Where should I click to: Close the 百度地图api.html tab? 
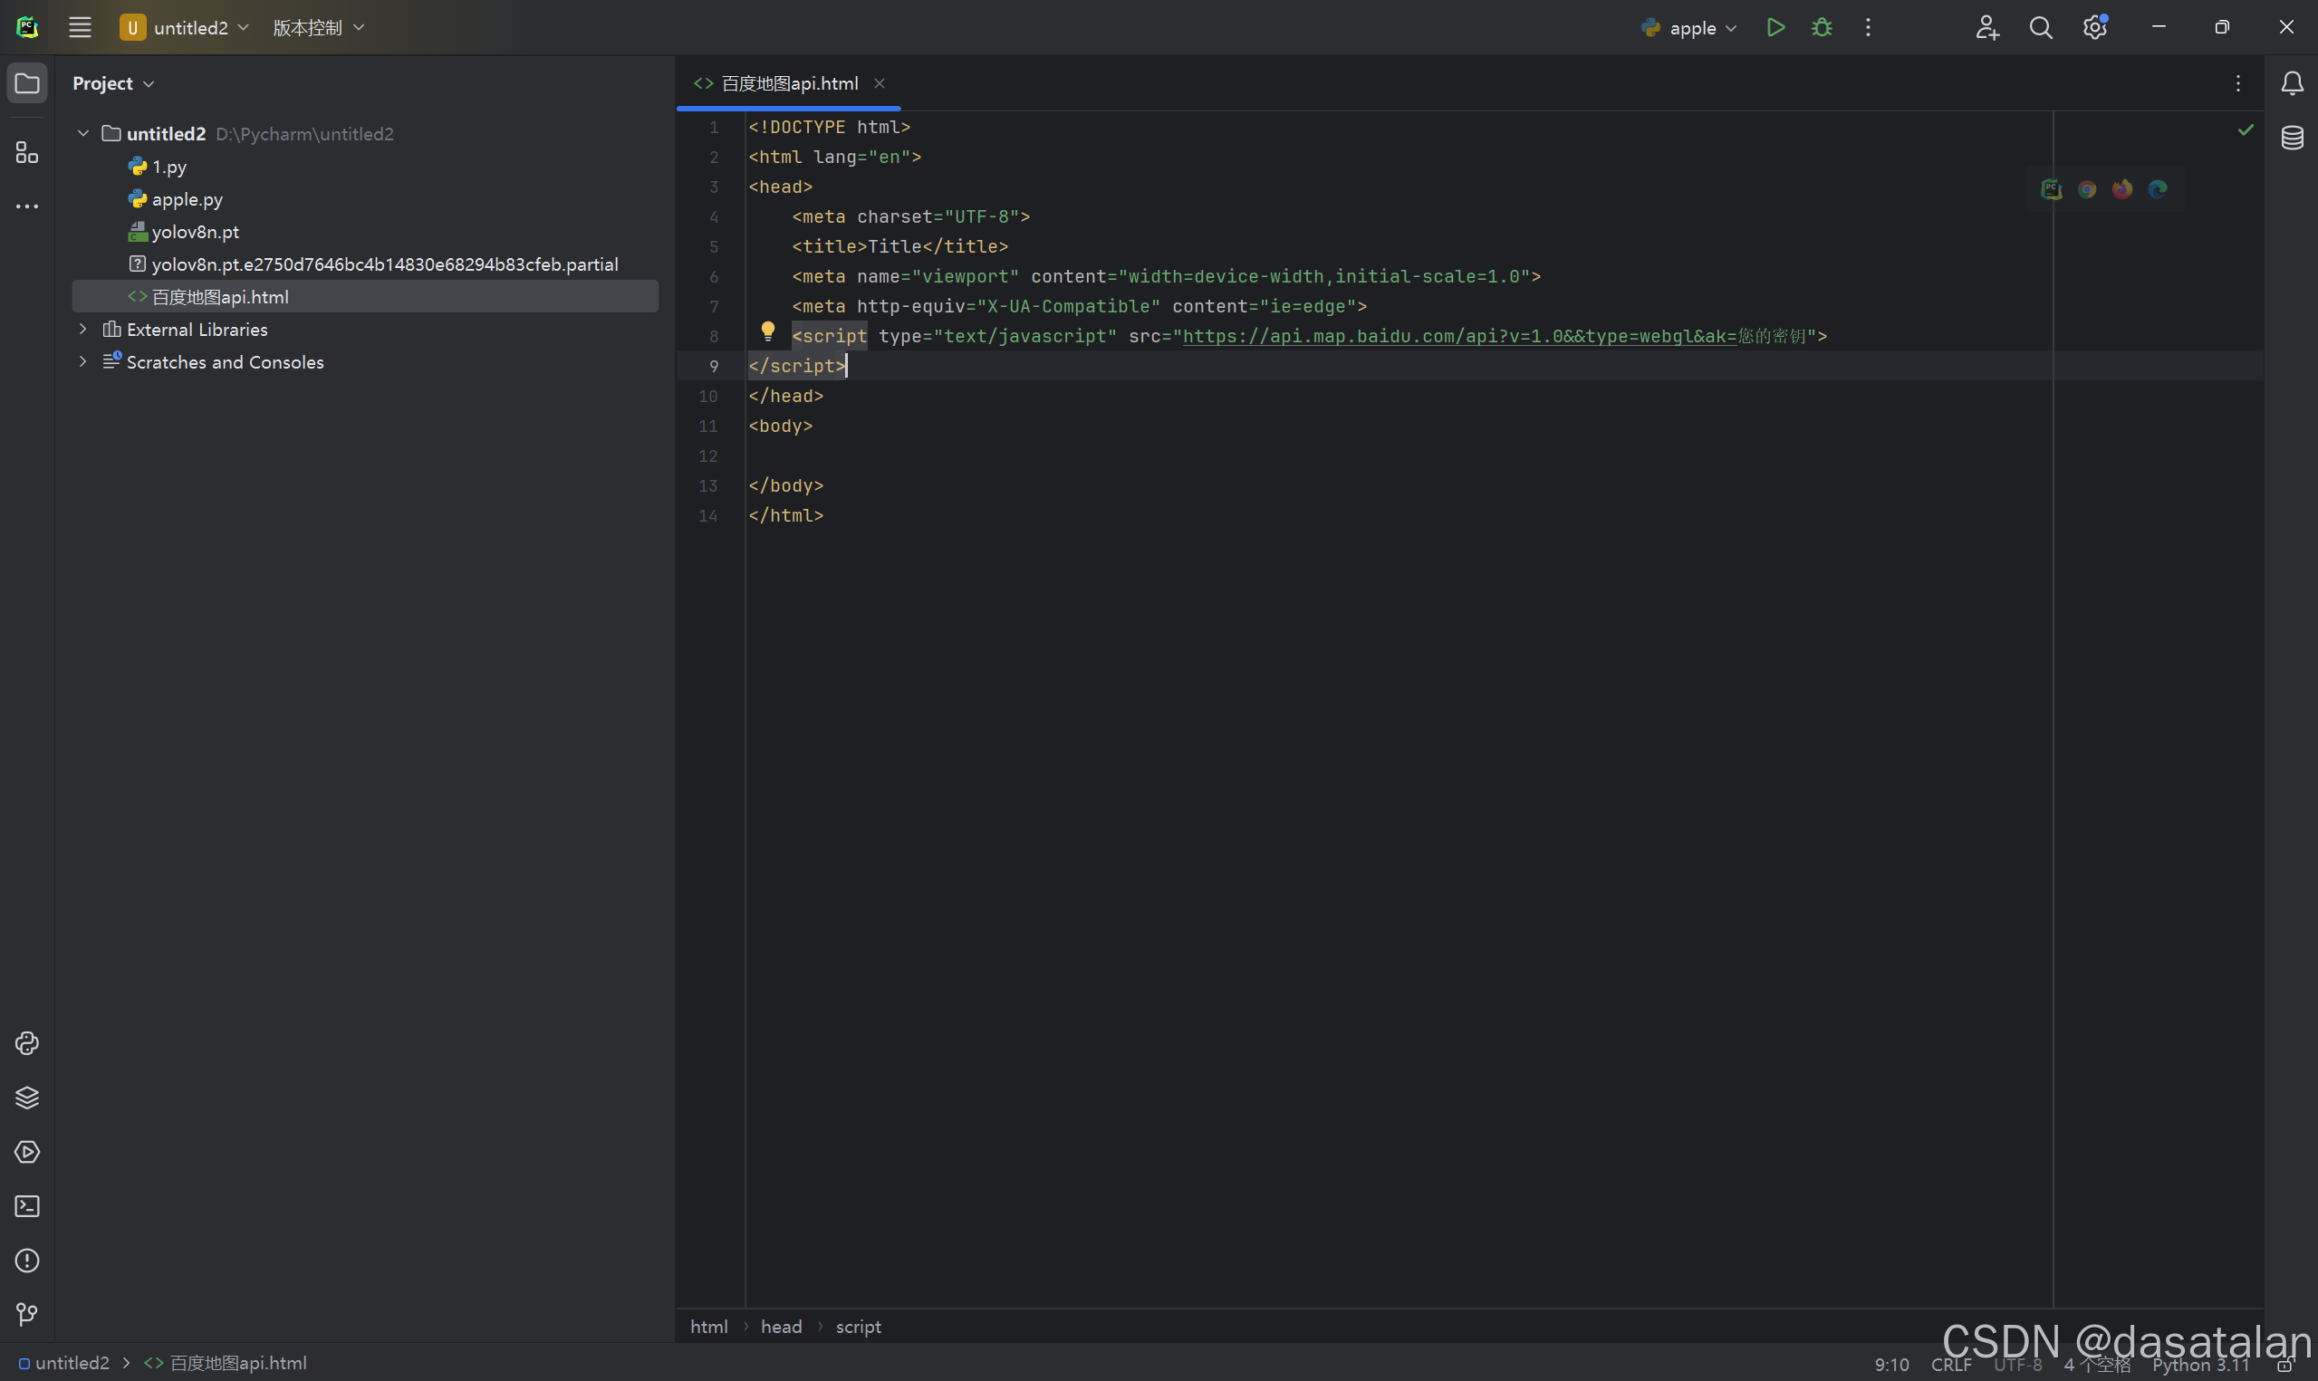coord(880,83)
